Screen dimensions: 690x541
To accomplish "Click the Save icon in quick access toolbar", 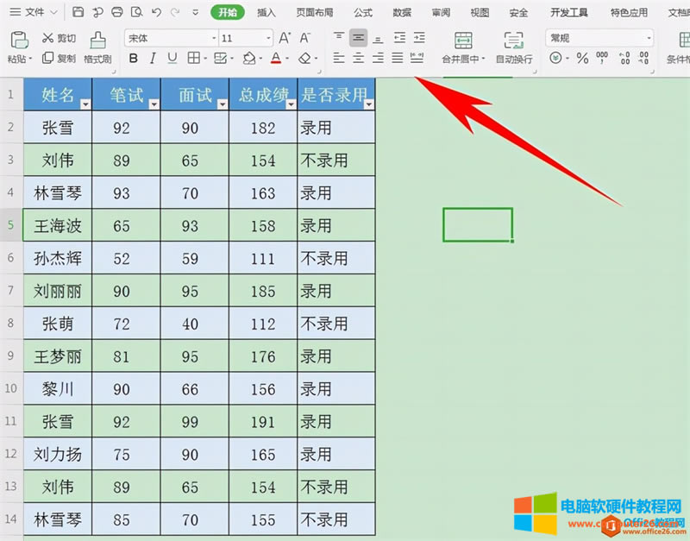I will (78, 13).
